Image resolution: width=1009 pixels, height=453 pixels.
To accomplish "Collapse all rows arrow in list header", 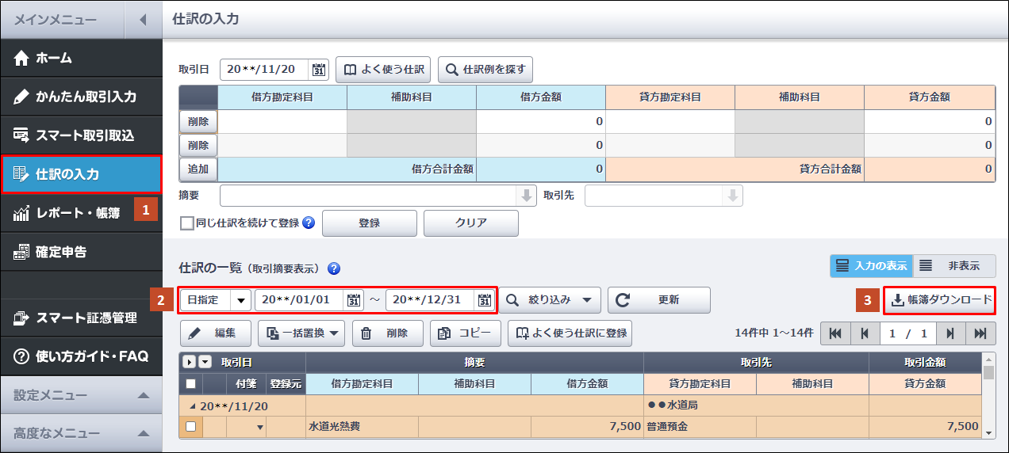I will click(x=204, y=362).
